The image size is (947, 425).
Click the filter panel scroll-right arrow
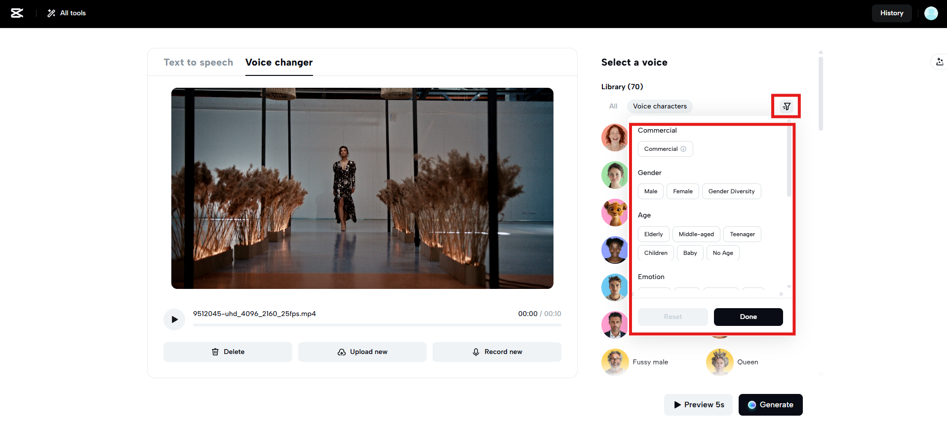(782, 294)
